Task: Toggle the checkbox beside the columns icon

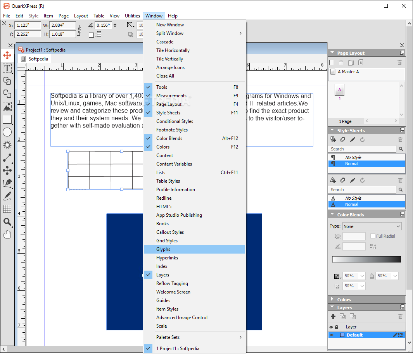Action: tap(92, 35)
